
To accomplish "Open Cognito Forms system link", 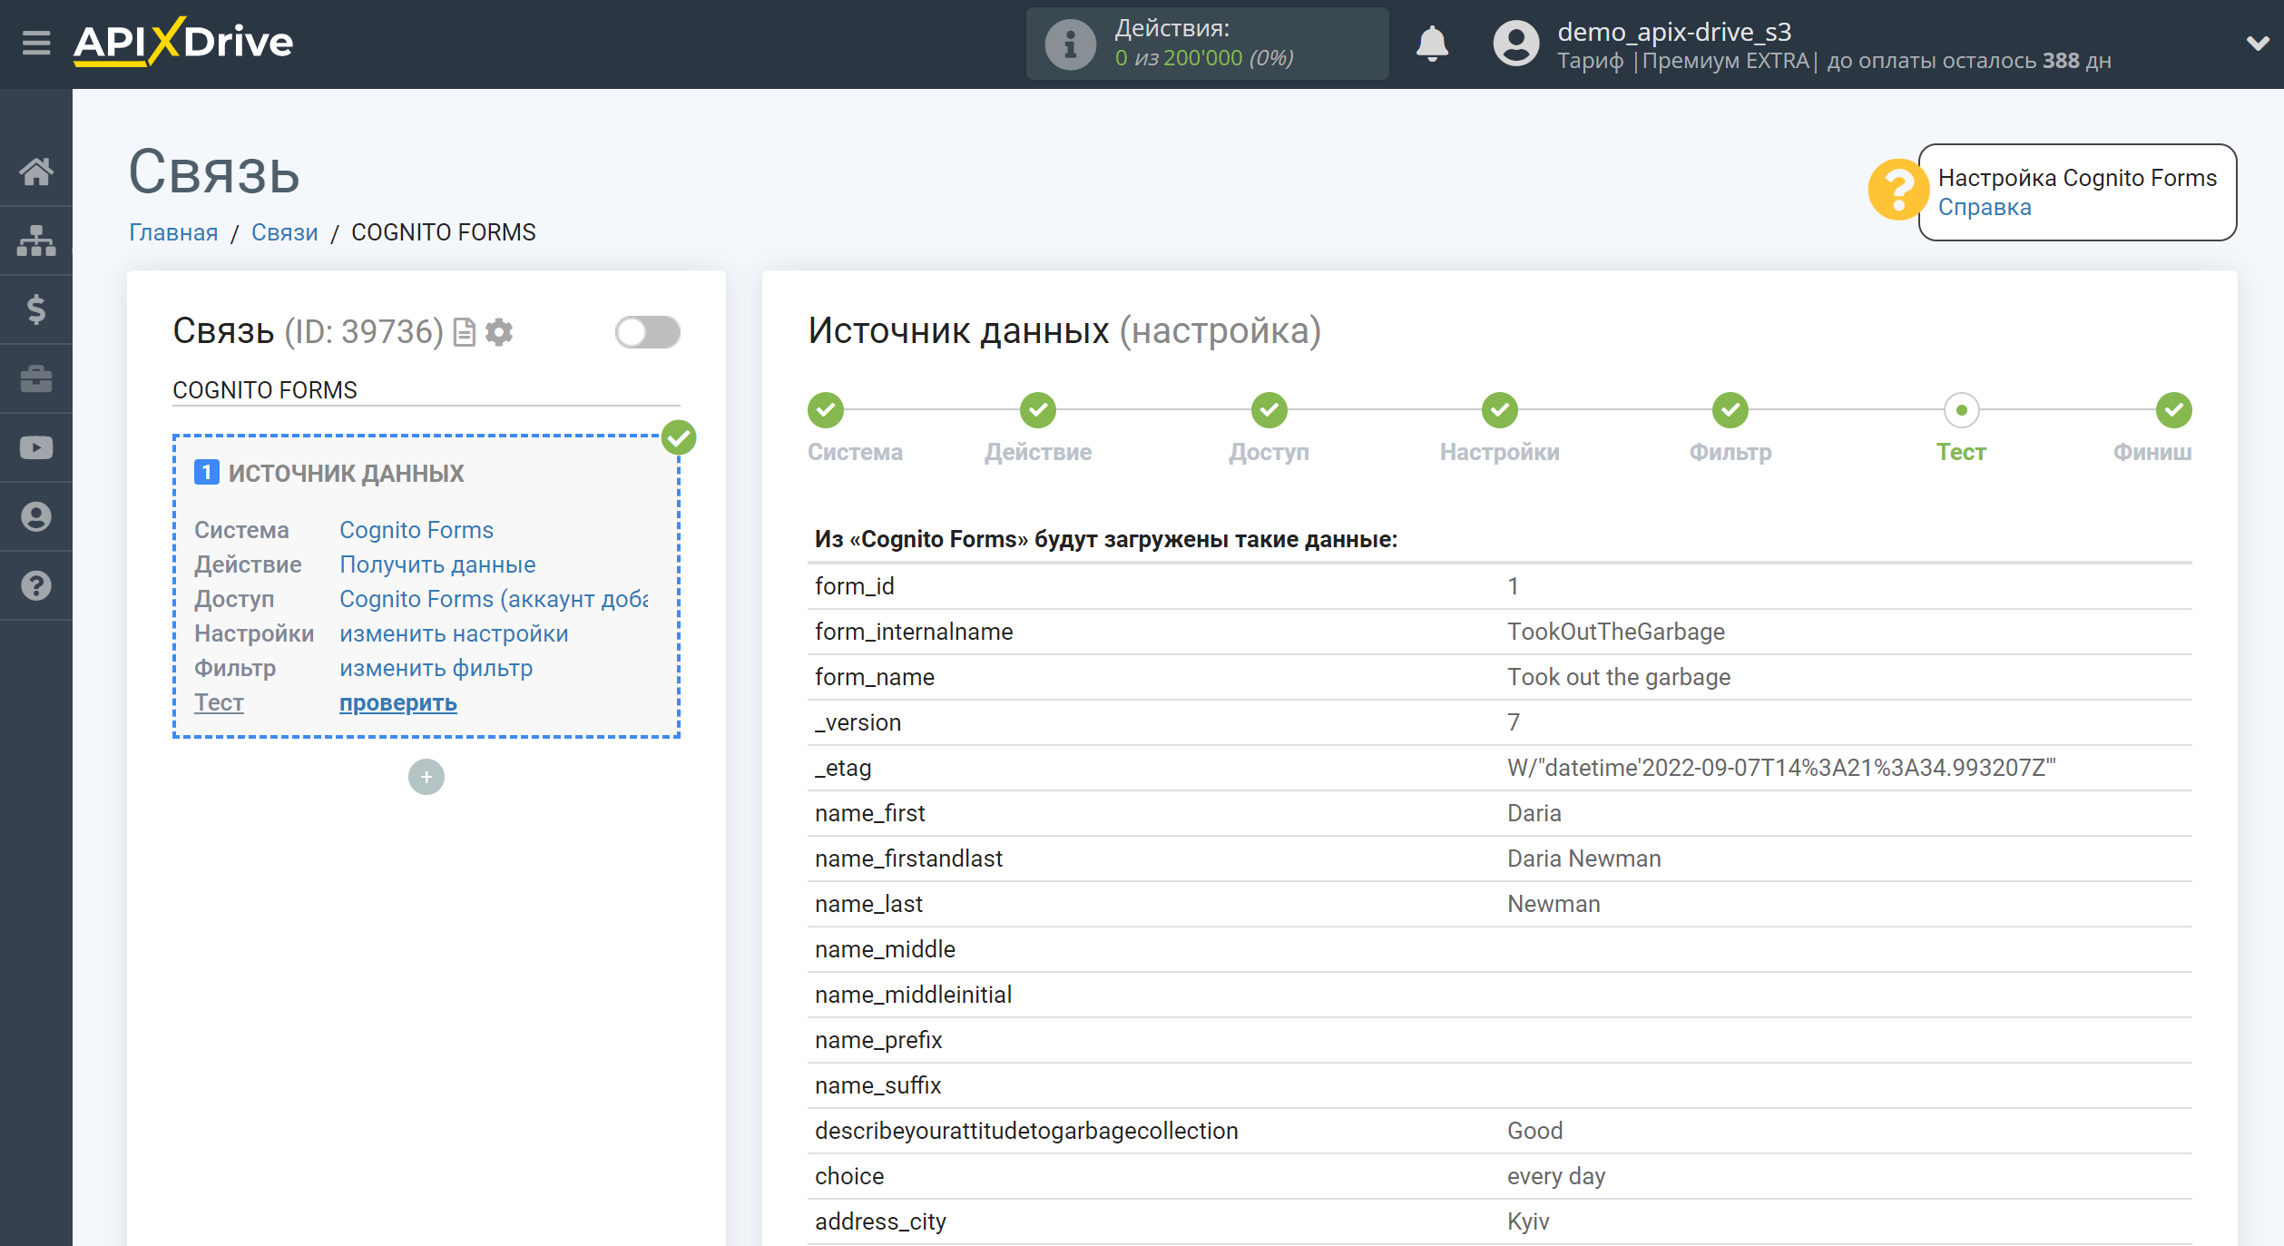I will (x=417, y=530).
